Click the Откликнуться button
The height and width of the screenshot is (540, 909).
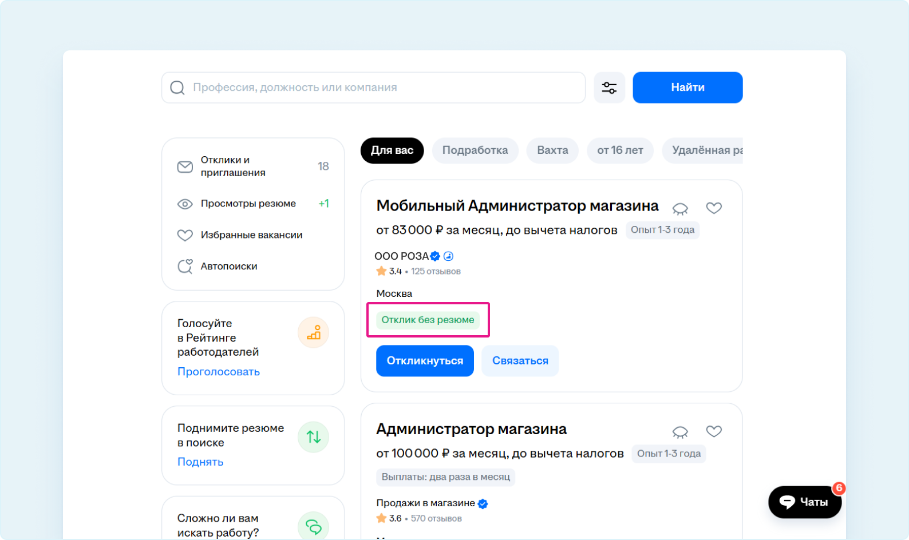tap(425, 361)
